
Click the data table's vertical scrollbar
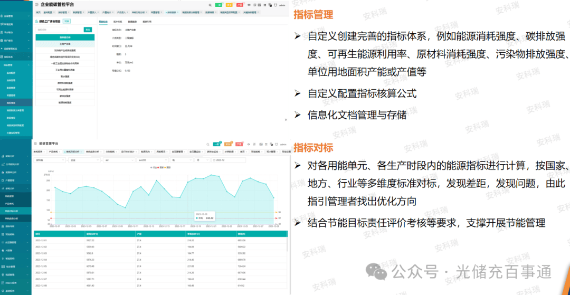pyautogui.click(x=287, y=244)
